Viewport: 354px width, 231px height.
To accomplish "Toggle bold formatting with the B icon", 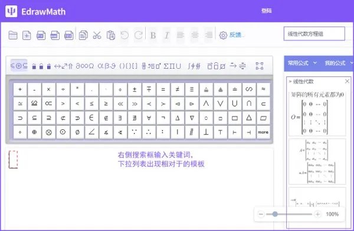I will pyautogui.click(x=153, y=35).
